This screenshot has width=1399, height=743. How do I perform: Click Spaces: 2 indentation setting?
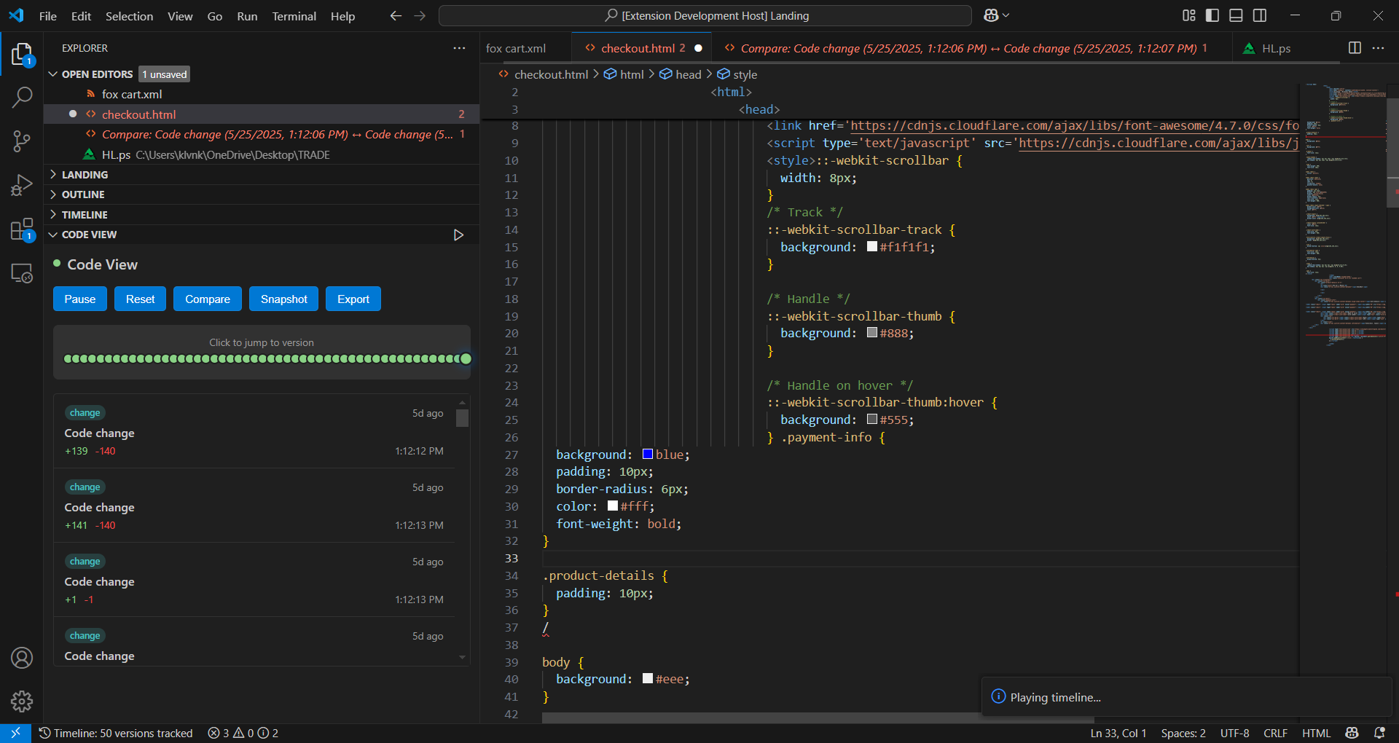pyautogui.click(x=1183, y=733)
